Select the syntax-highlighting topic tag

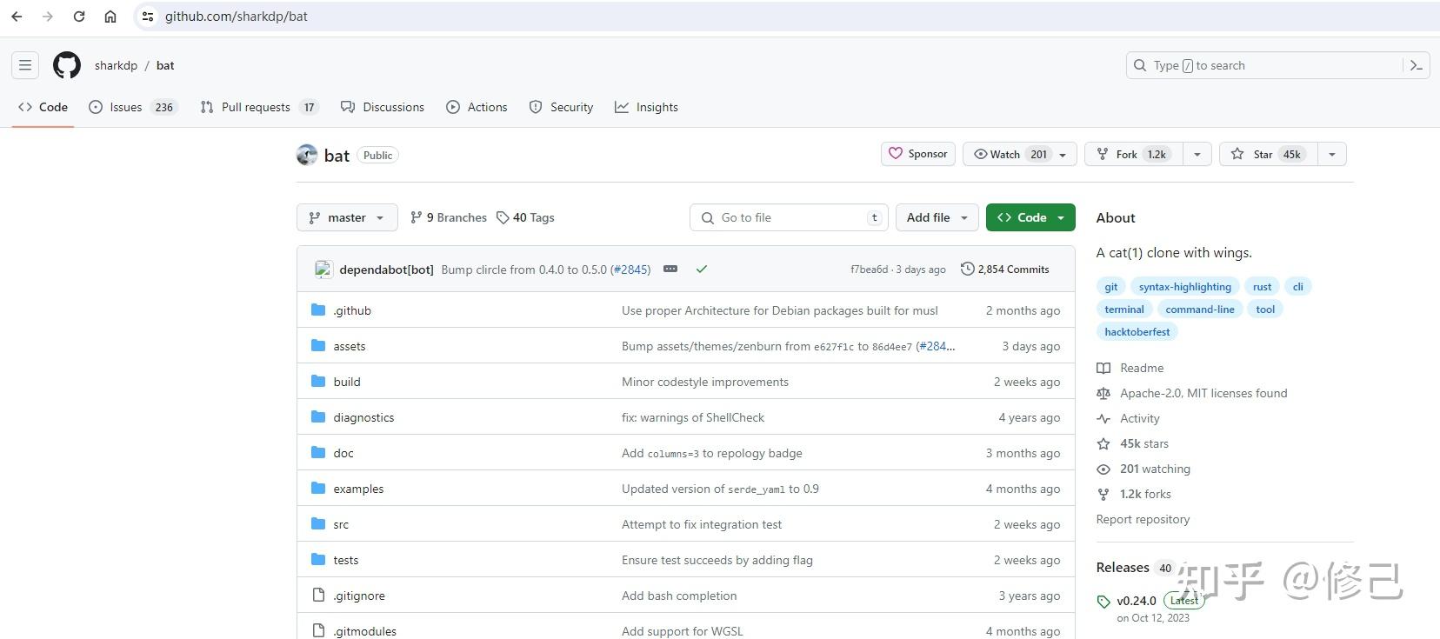pos(1185,287)
